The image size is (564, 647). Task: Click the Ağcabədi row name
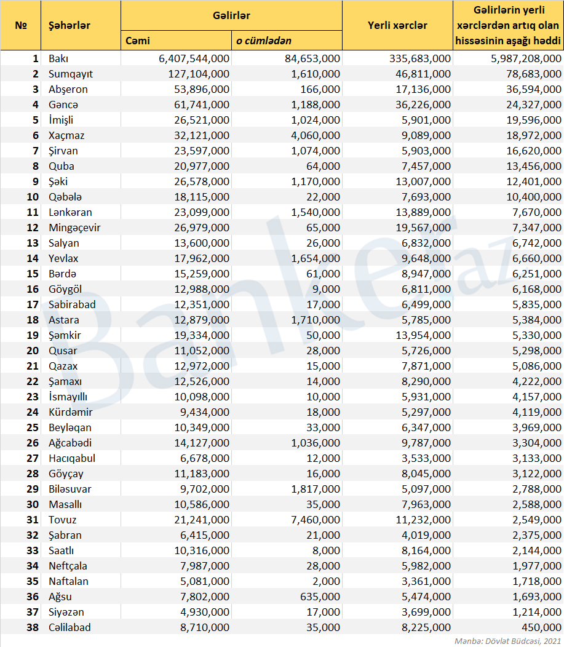pyautogui.click(x=70, y=443)
